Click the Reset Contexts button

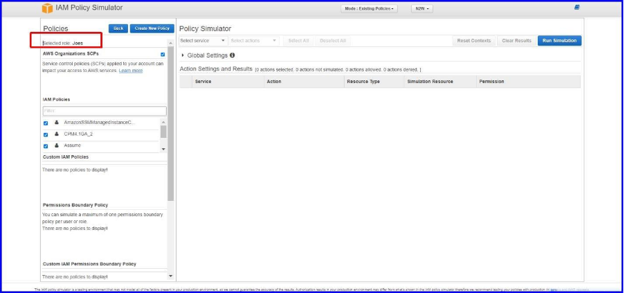click(474, 41)
